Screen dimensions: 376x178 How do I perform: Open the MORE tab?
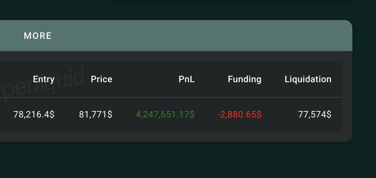coord(38,36)
